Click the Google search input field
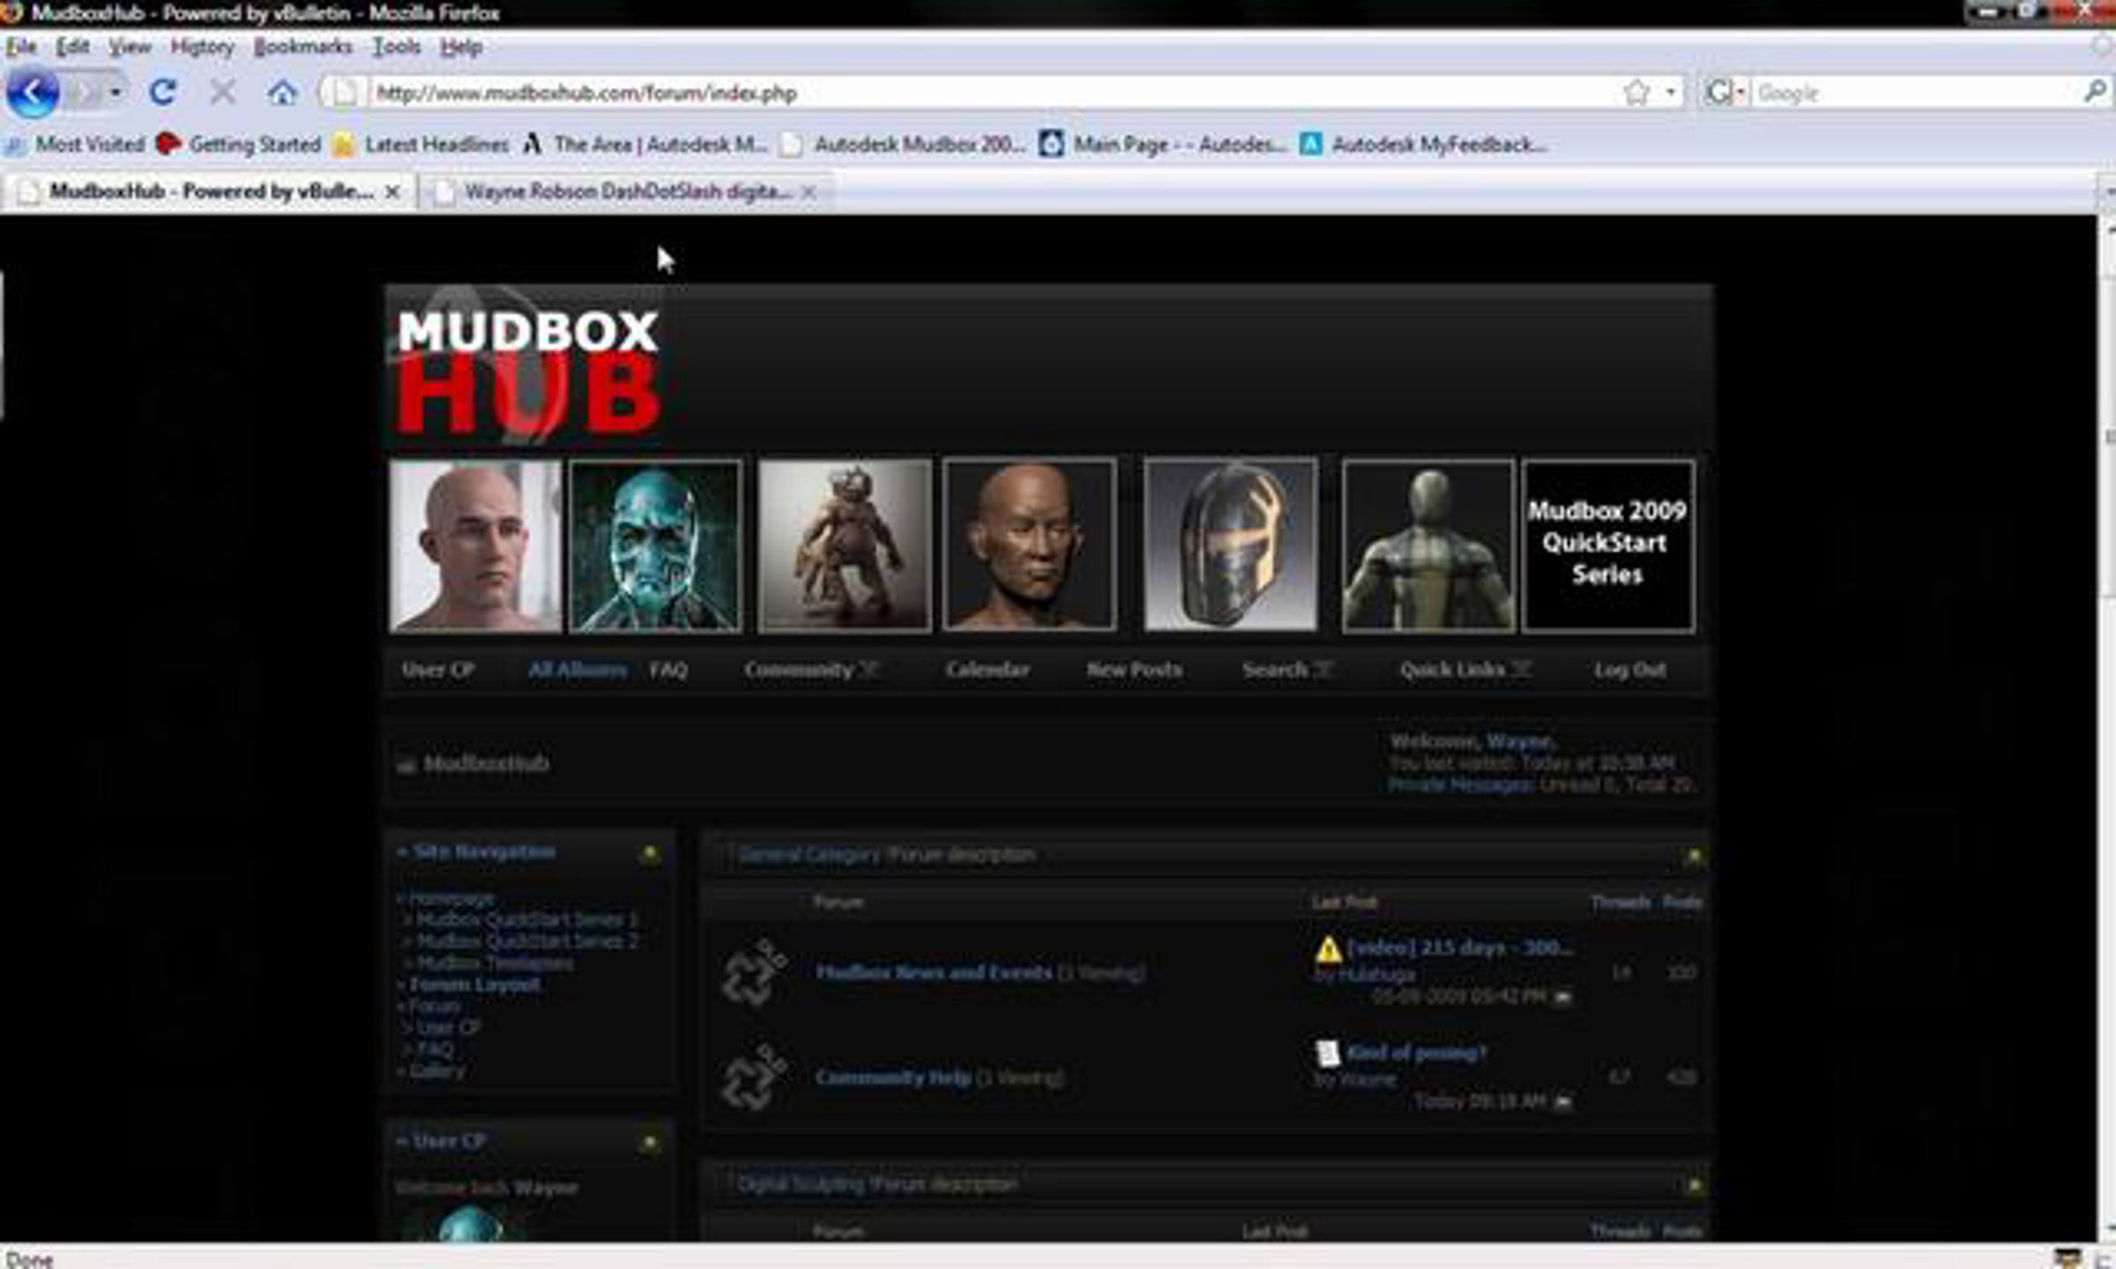2116x1269 pixels. [1916, 93]
